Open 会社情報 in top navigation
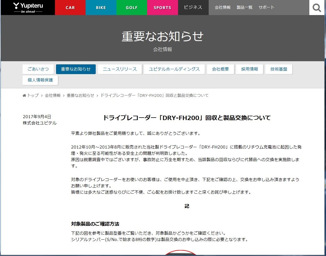 (222, 7)
